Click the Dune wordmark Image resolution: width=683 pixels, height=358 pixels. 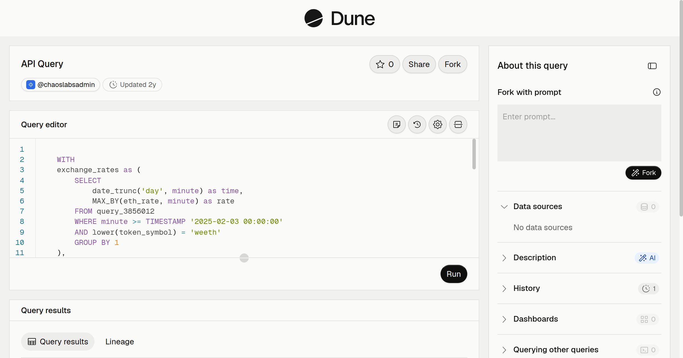coord(353,18)
